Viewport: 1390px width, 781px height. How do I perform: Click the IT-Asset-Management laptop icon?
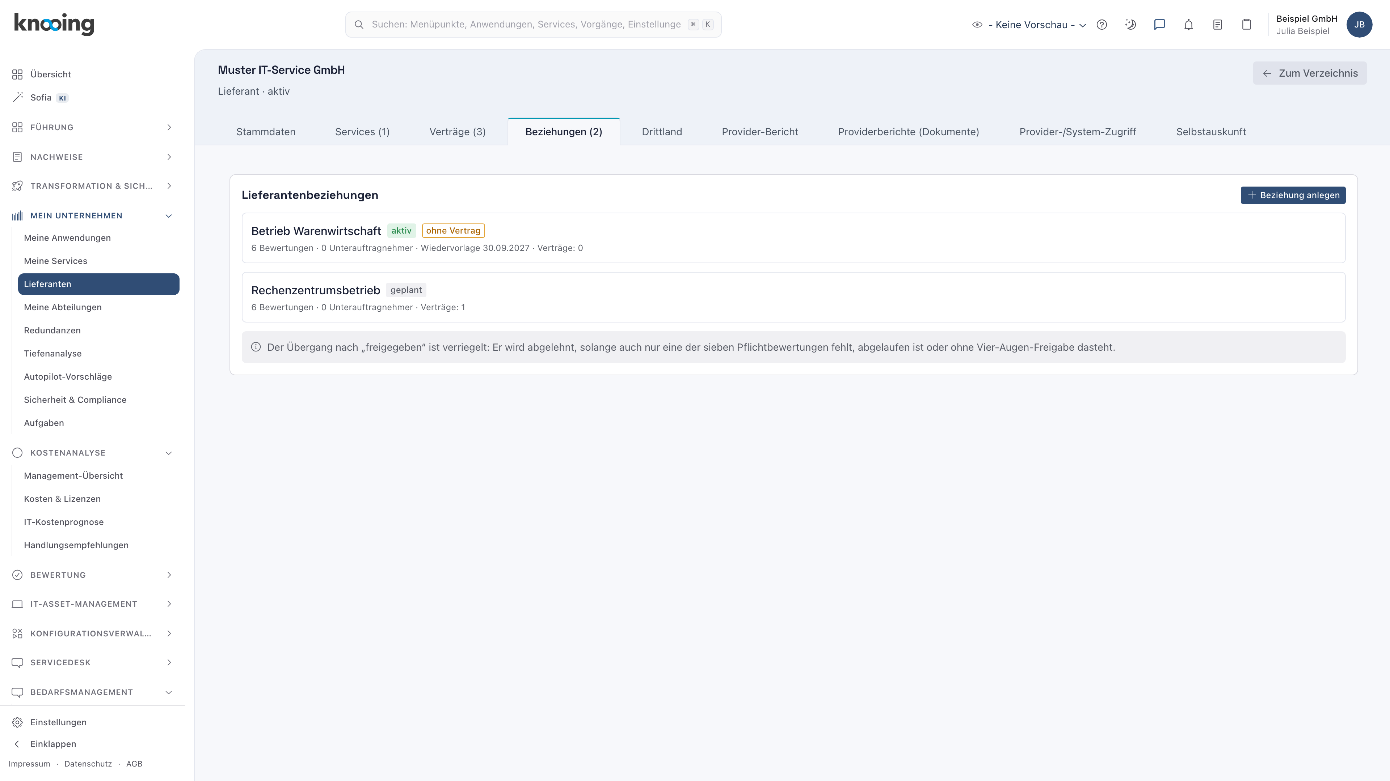(x=17, y=604)
